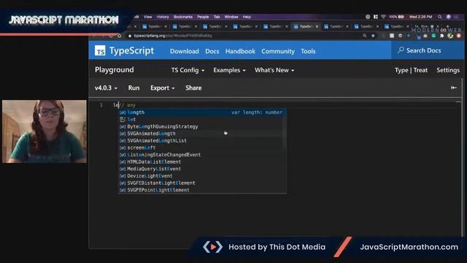This screenshot has width=467, height=263.
Task: Click the macOS Spotlight search icon
Action: (x=439, y=17)
